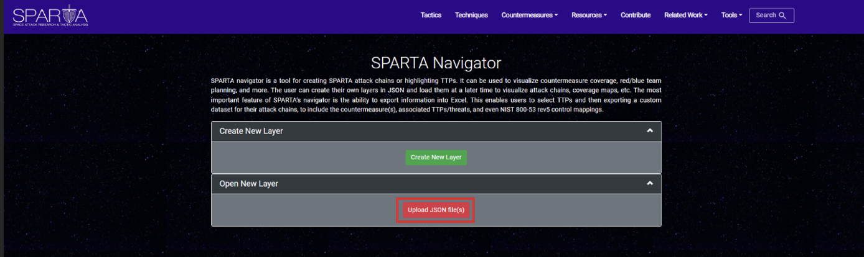
Task: Click the Create New Layer panel header
Action: 436,131
